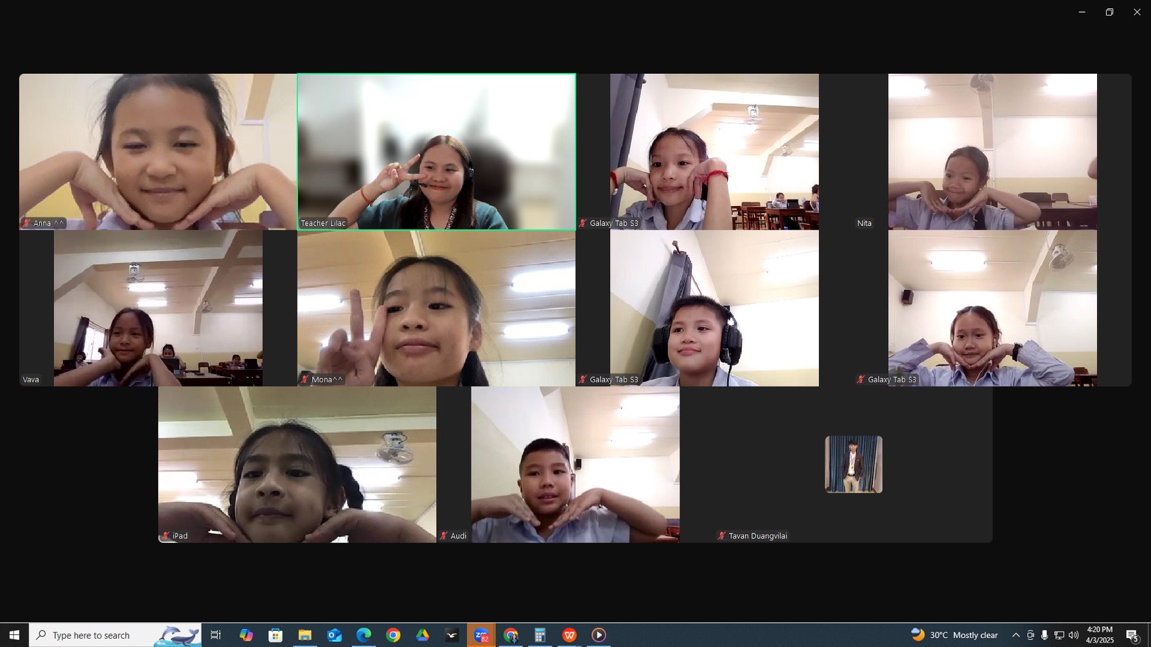The image size is (1151, 647).
Task: Select Mona^^ video tile
Action: click(436, 308)
